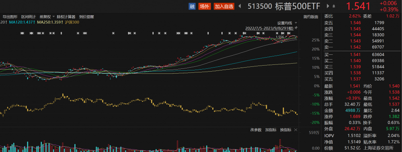The image size is (402, 152).
Task: Click MA120:1.437 moving average label
Action: click(22, 22)
